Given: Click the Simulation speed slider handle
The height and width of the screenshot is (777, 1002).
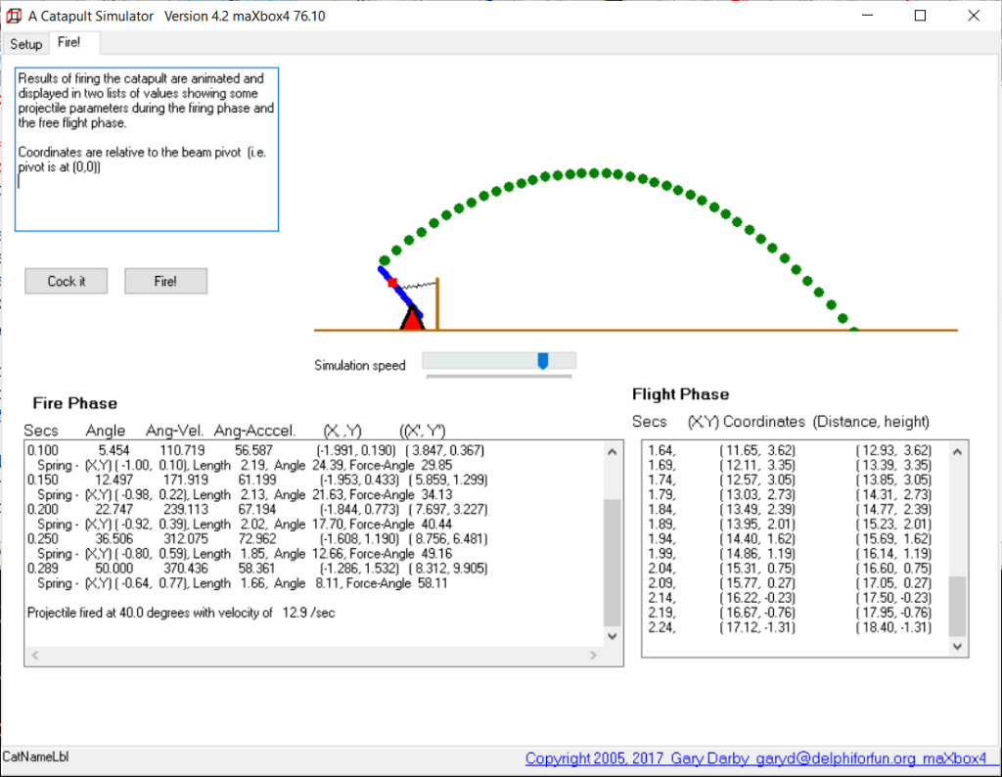Looking at the screenshot, I should click(x=543, y=361).
